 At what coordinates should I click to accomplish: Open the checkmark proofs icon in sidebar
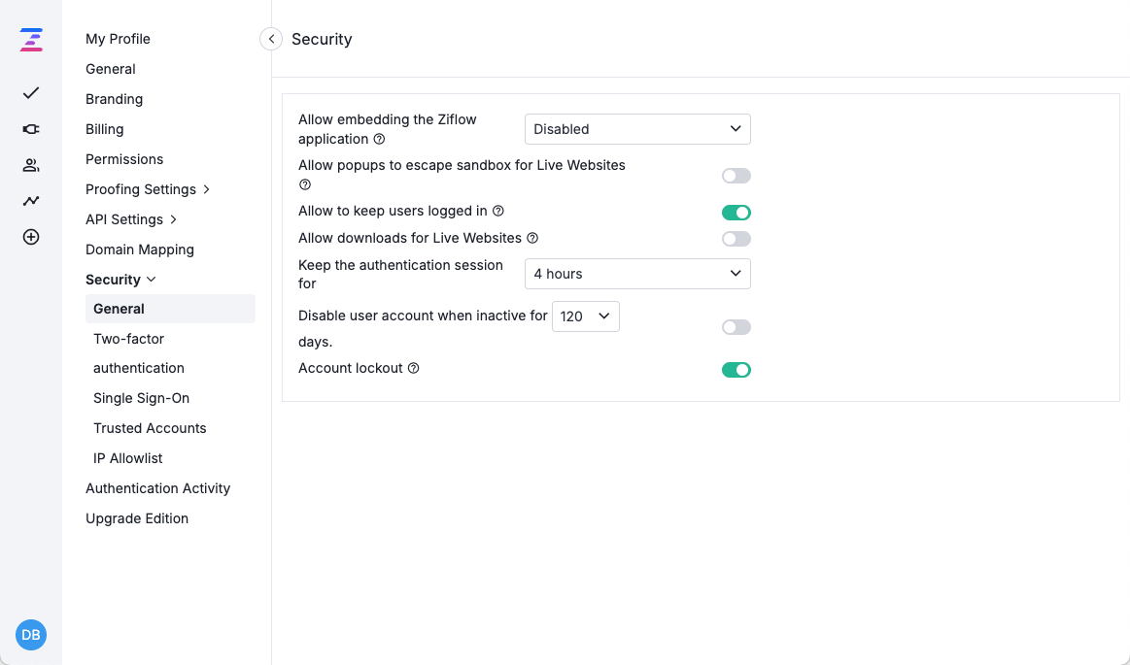[x=31, y=93]
